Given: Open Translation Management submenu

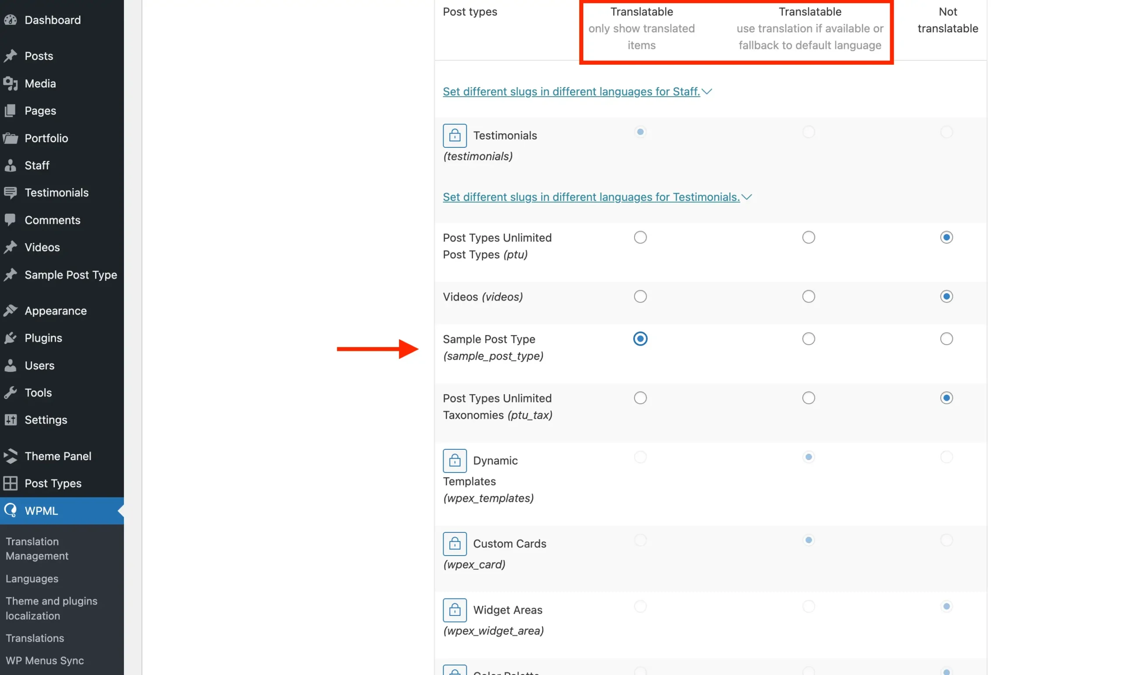Looking at the screenshot, I should tap(37, 549).
